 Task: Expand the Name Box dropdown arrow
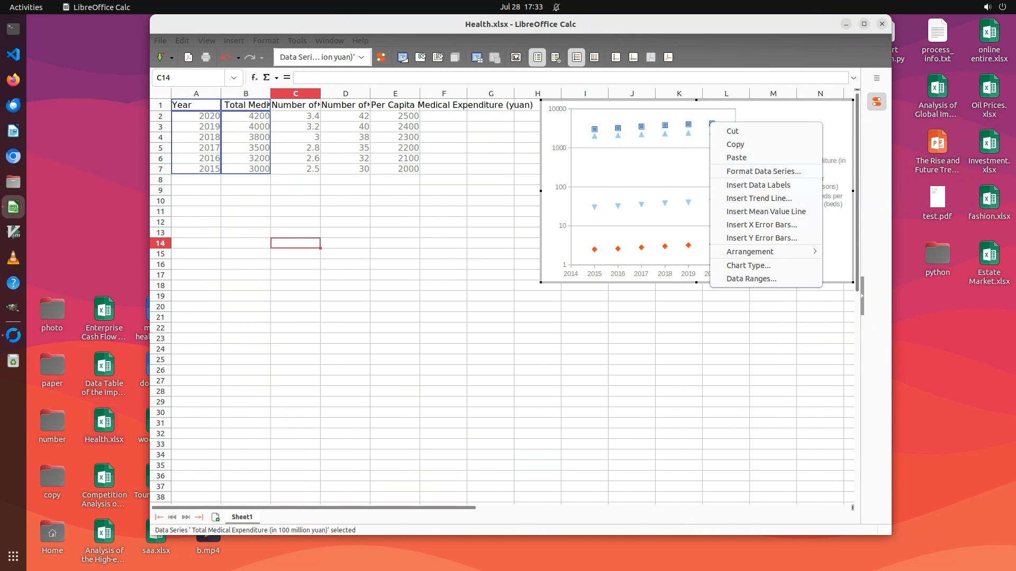coord(233,78)
